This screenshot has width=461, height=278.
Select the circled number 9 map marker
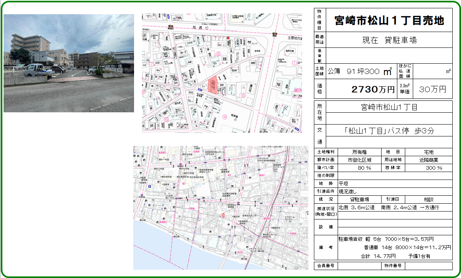[x=244, y=95]
